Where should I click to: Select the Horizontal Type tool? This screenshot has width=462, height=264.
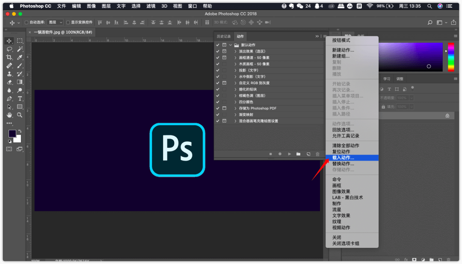20,99
